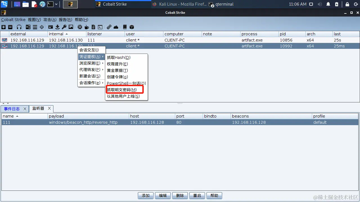Viewport: 360px width, 202px height.
Task: Close the 事件日志 tab
Action: [x=25, y=109]
